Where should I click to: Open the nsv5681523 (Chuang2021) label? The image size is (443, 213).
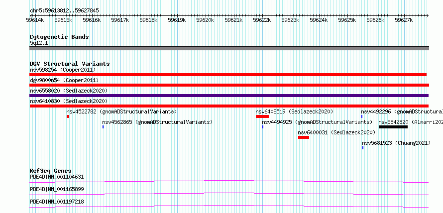[x=396, y=143]
